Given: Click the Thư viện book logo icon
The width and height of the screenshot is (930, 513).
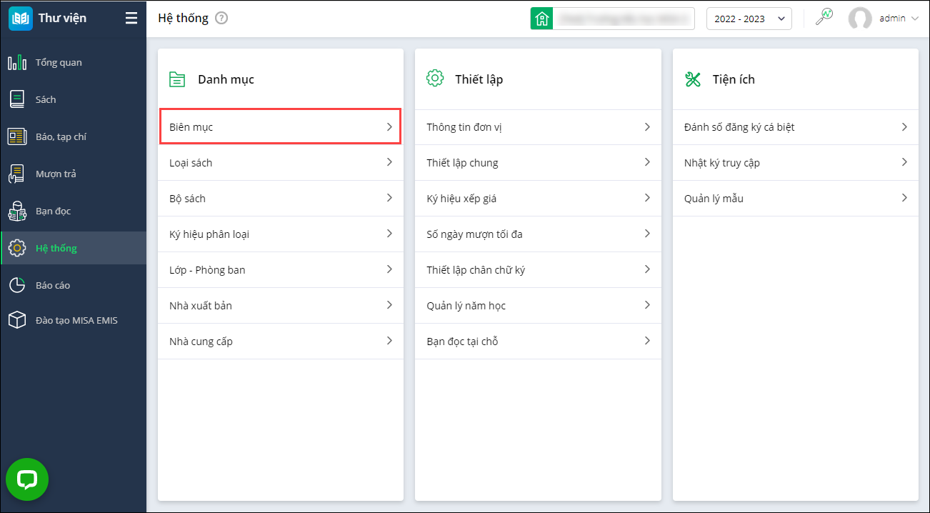Looking at the screenshot, I should [x=21, y=19].
